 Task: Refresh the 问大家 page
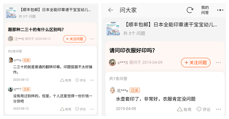pyautogui.click(x=190, y=10)
